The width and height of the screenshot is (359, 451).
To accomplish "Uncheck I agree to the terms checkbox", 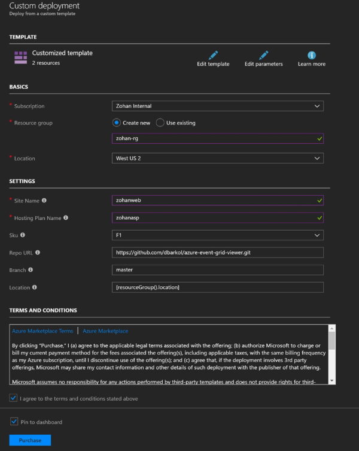I will coord(13,398).
